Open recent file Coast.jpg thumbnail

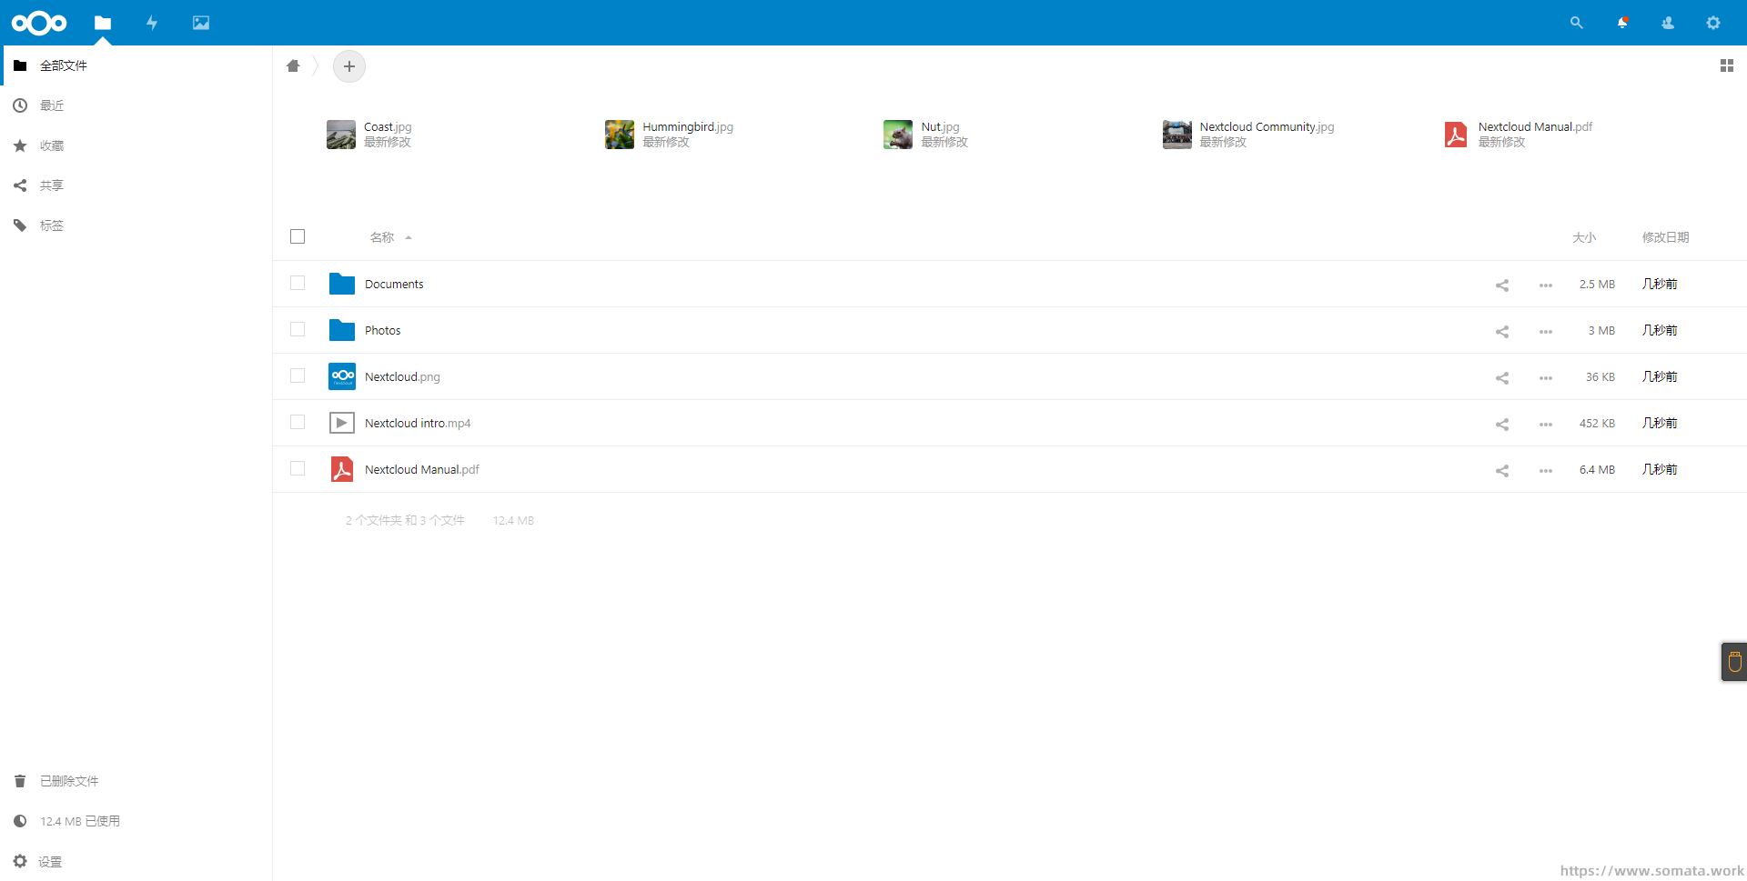click(341, 135)
